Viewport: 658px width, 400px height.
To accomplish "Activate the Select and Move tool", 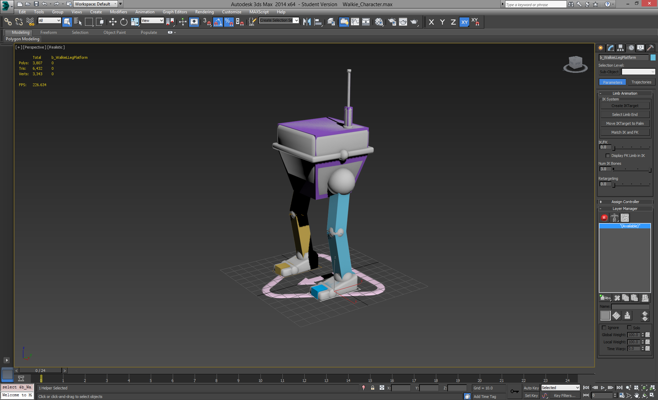I will click(x=113, y=22).
